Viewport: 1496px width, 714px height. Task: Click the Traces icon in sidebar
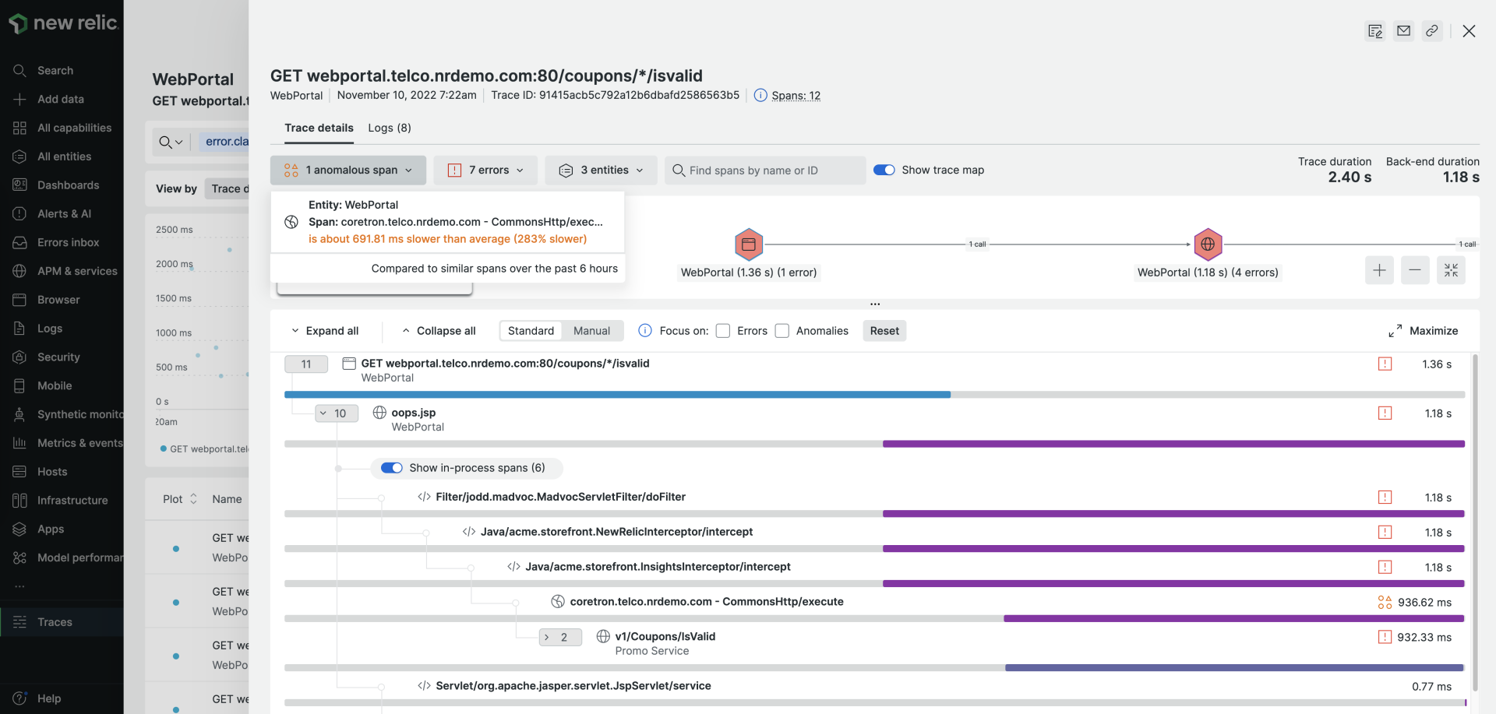21,621
